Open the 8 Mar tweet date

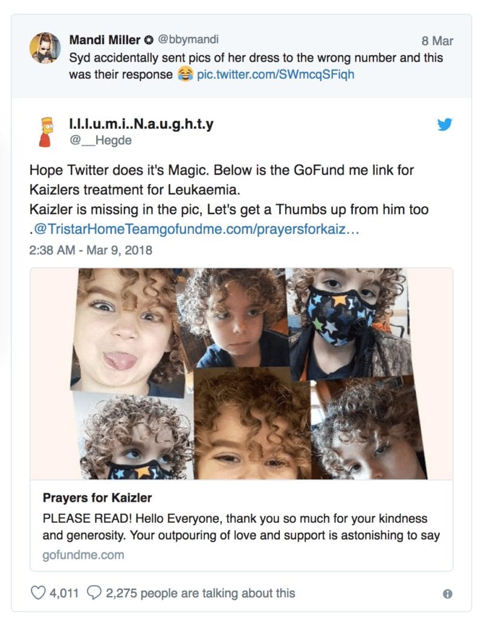[437, 41]
